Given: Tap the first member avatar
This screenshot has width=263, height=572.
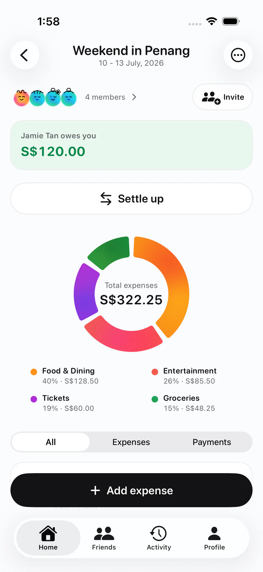Looking at the screenshot, I should click(x=21, y=98).
